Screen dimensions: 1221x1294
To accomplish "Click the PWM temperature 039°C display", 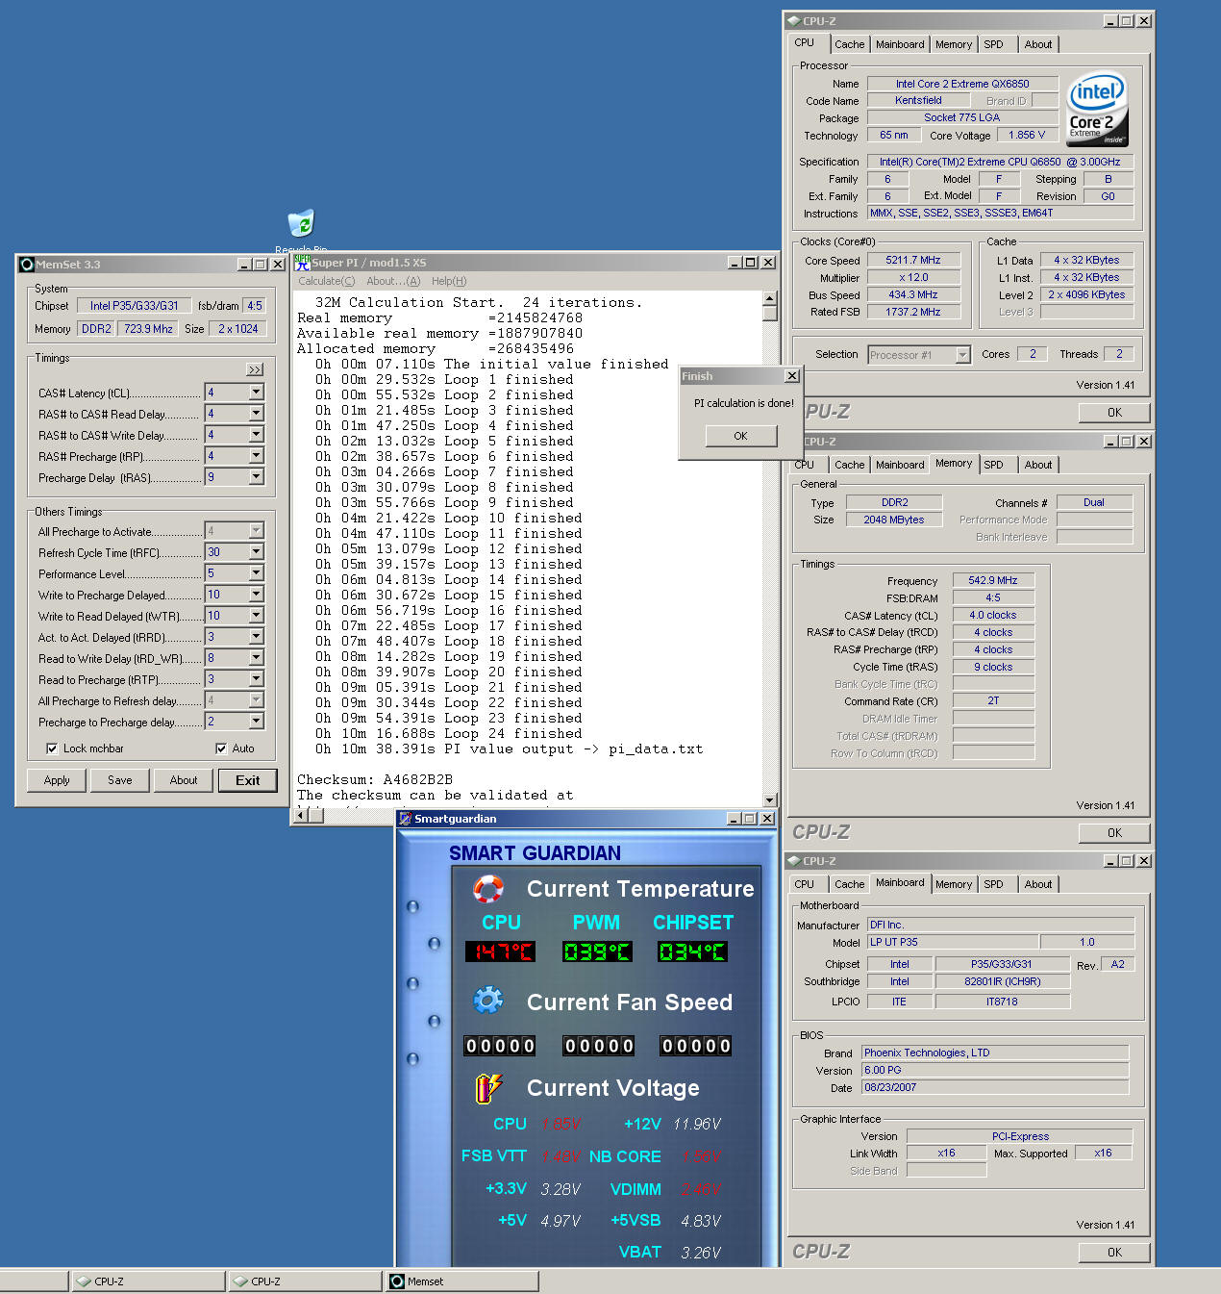I will (597, 951).
